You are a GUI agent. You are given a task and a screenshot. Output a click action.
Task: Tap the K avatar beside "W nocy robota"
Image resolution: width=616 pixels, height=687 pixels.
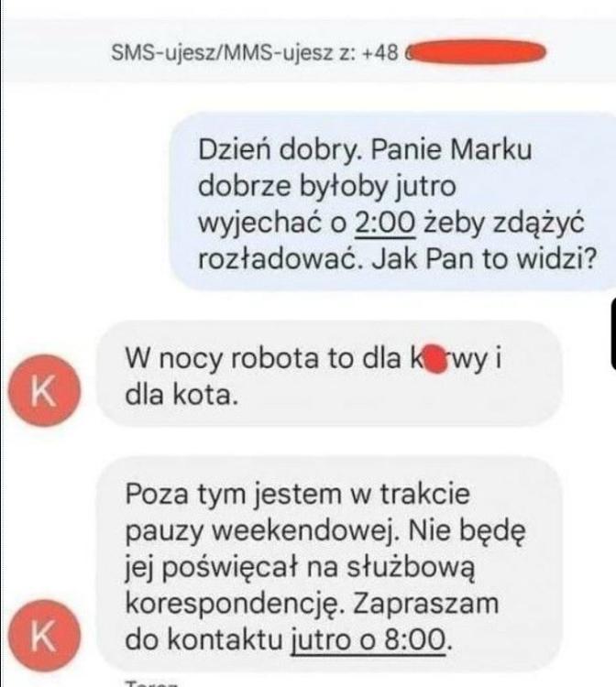pos(44,390)
